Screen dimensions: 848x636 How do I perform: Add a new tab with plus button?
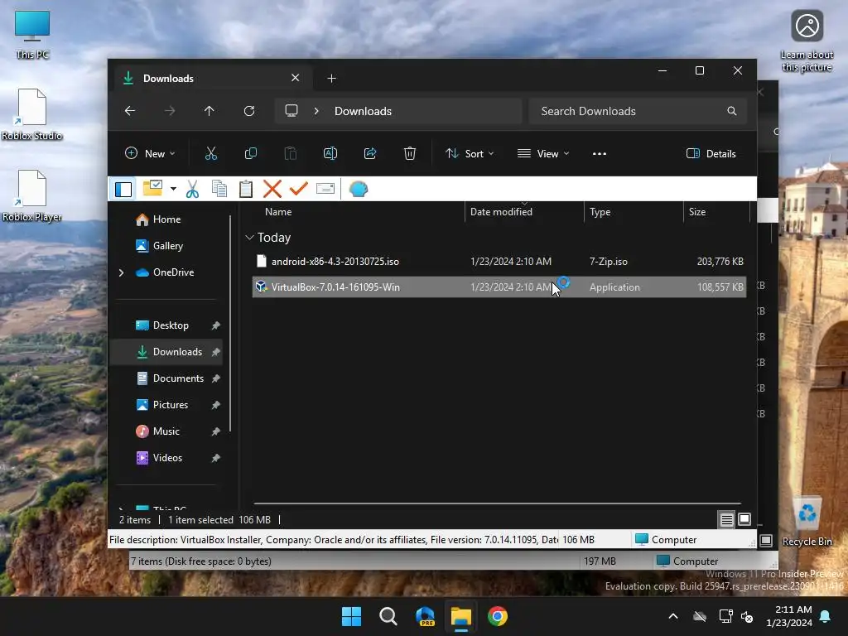(x=331, y=79)
